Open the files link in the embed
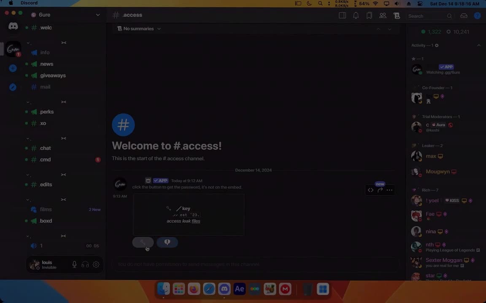The image size is (486, 303). tap(195, 221)
